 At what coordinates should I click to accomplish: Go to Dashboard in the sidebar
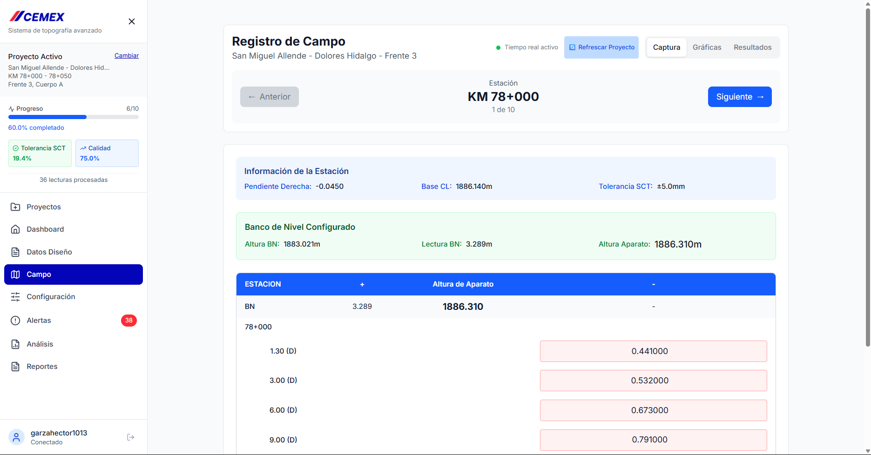click(74, 229)
